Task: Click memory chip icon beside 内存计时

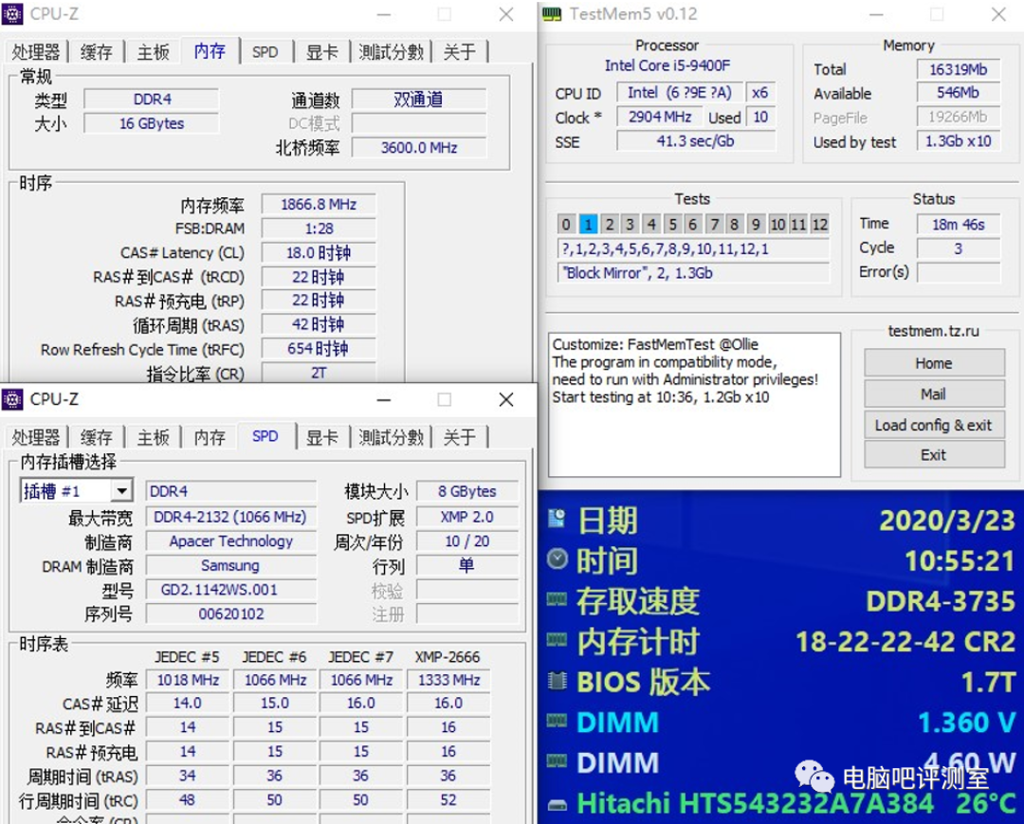Action: pyautogui.click(x=557, y=640)
